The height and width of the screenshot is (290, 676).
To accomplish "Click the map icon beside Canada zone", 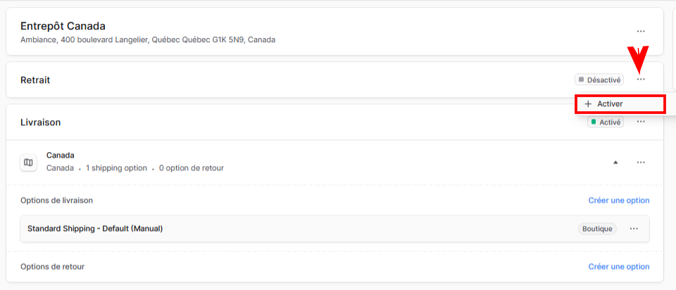I will tap(28, 163).
